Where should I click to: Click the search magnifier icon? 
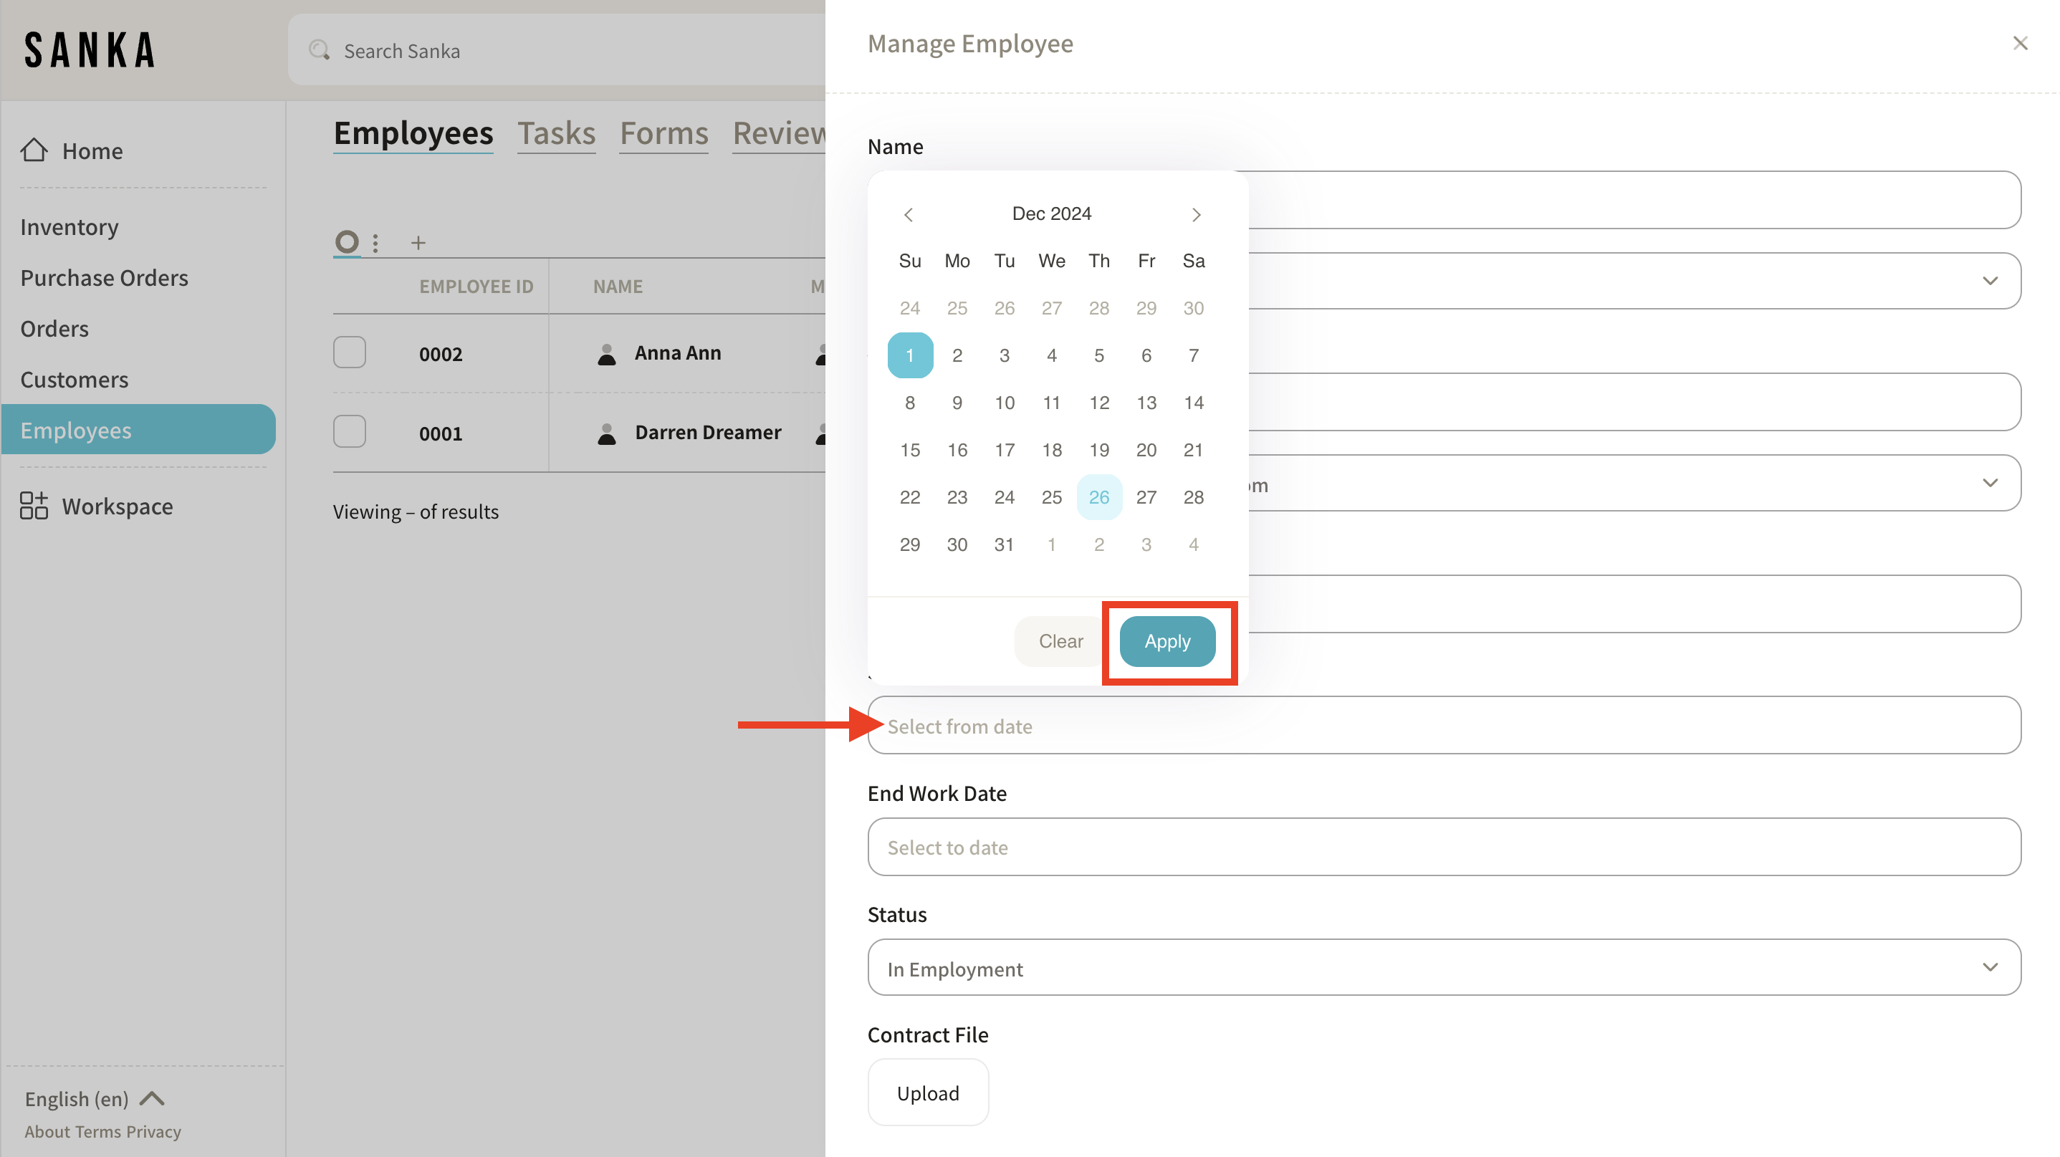(x=319, y=50)
